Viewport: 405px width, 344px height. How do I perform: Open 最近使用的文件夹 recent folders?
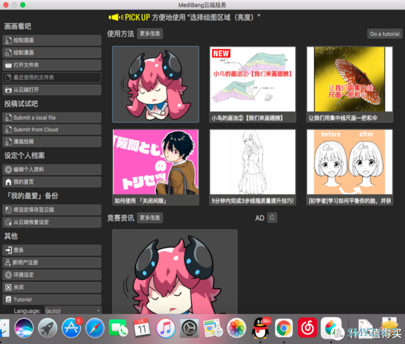[x=52, y=78]
